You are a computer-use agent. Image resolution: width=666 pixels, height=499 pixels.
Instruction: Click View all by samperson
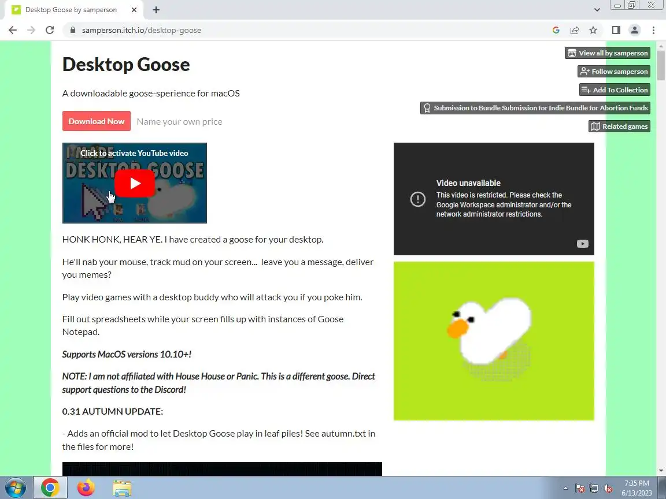click(x=608, y=53)
